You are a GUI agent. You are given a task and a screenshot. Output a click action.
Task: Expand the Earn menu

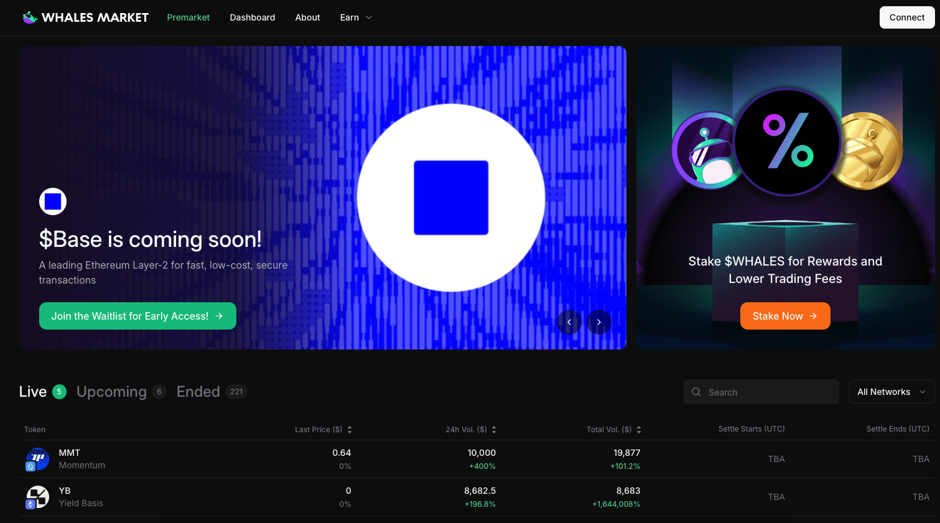click(x=356, y=17)
